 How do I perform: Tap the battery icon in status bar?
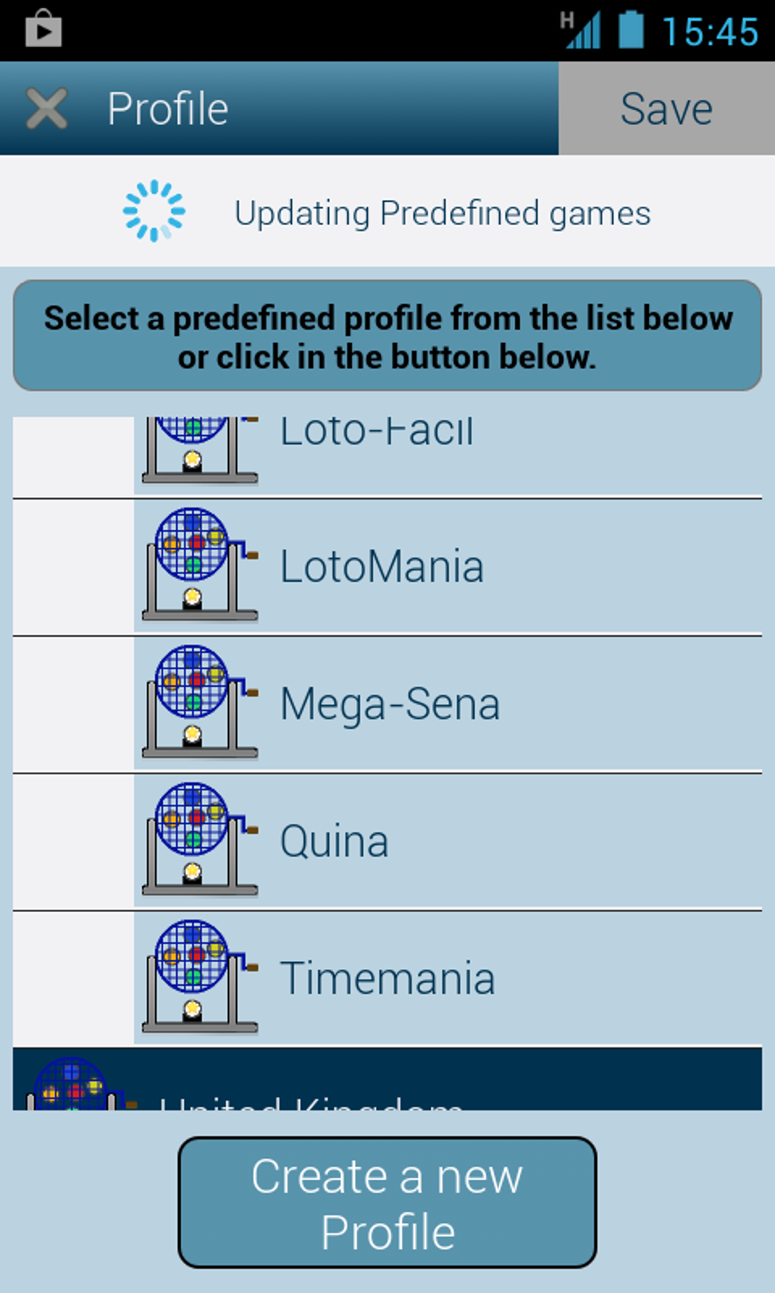pos(631,30)
